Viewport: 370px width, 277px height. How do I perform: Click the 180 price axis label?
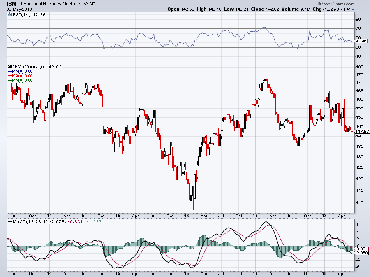[x=360, y=67]
